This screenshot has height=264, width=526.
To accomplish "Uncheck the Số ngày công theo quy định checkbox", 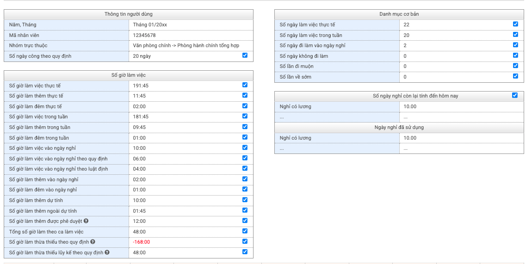I will [x=245, y=55].
